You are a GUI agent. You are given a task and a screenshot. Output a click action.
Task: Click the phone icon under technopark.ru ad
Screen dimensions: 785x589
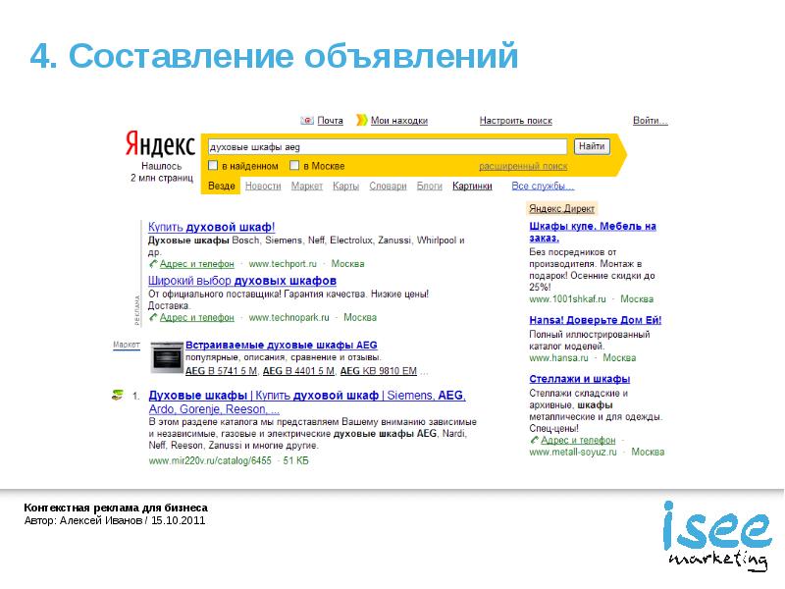(152, 318)
